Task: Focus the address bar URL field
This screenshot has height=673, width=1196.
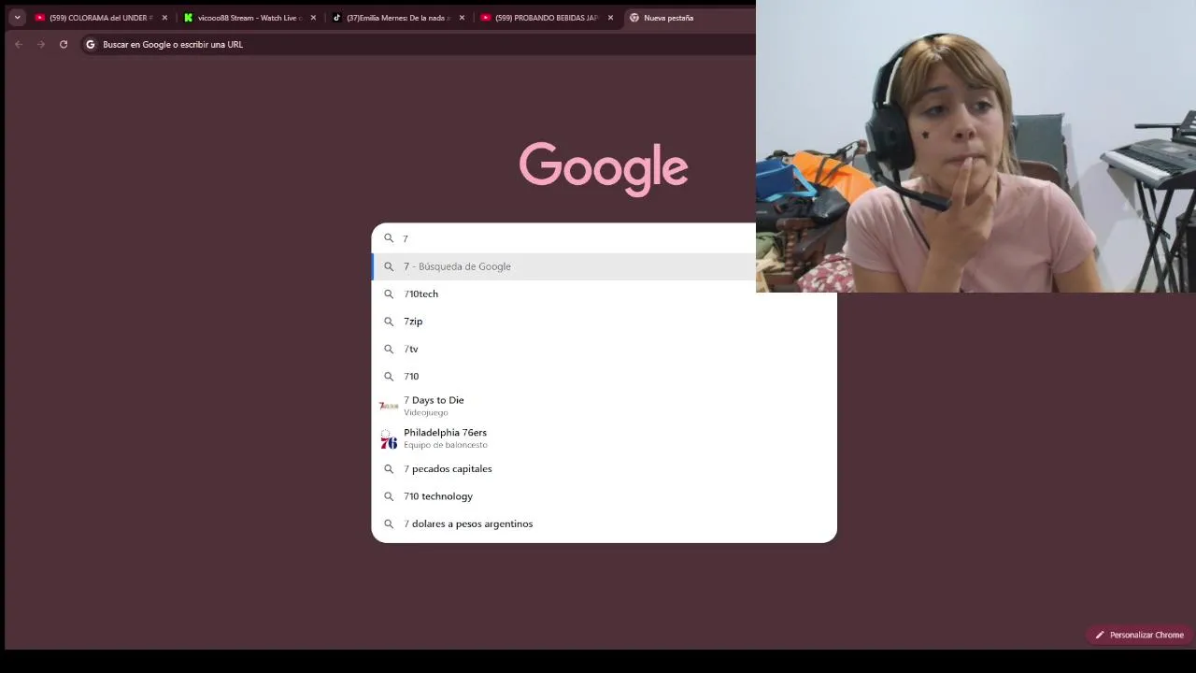Action: pyautogui.click(x=419, y=44)
